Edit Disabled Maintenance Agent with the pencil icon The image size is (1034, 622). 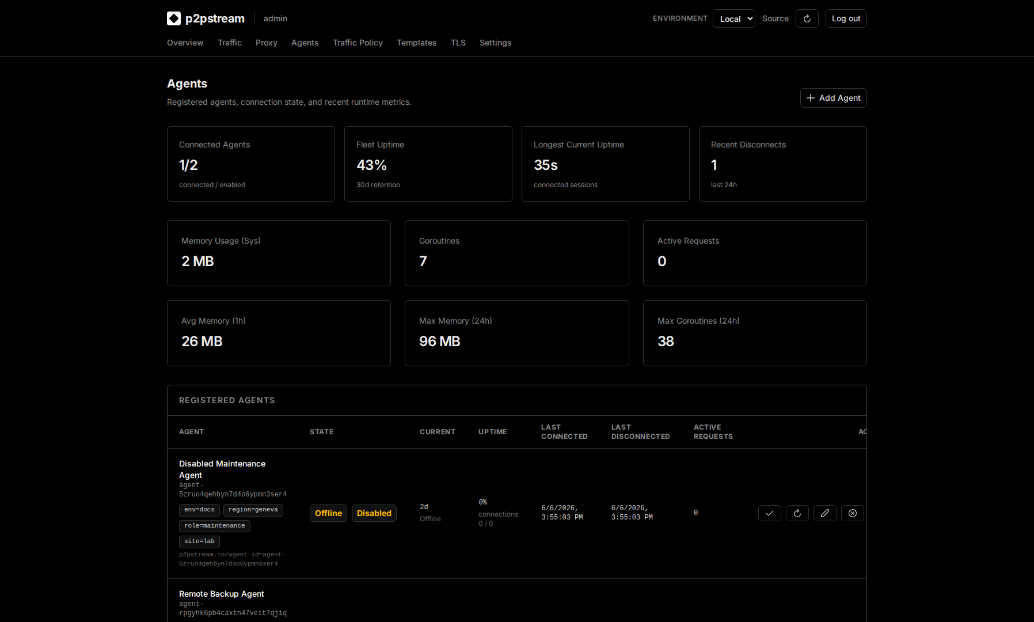coord(825,513)
